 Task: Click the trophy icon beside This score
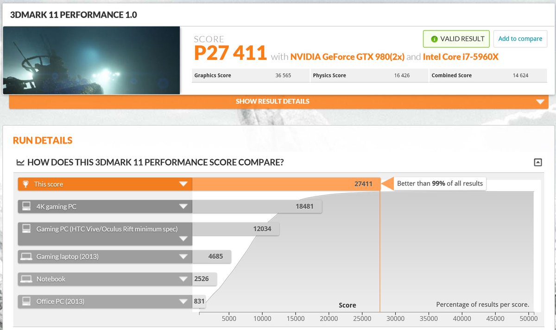[x=26, y=184]
